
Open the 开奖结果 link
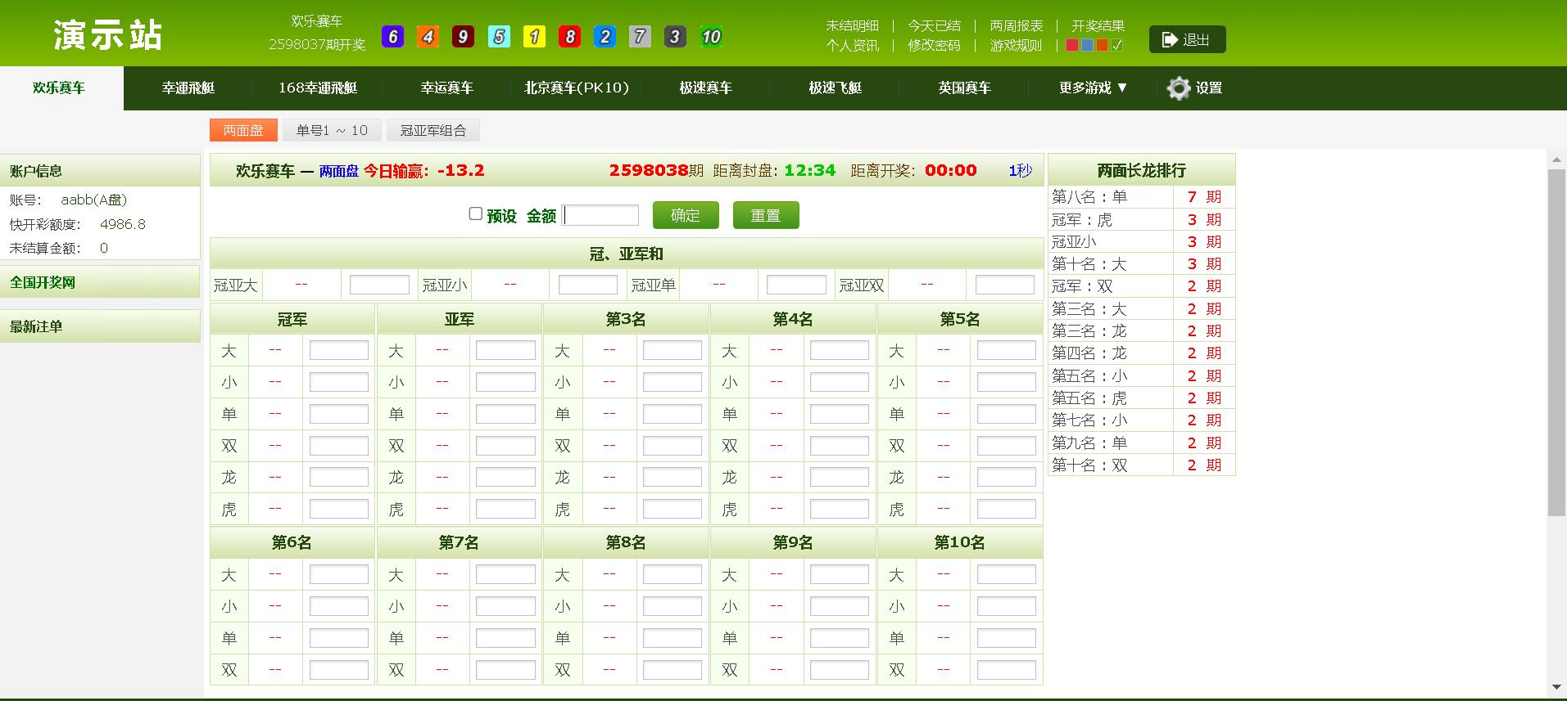coord(1098,25)
